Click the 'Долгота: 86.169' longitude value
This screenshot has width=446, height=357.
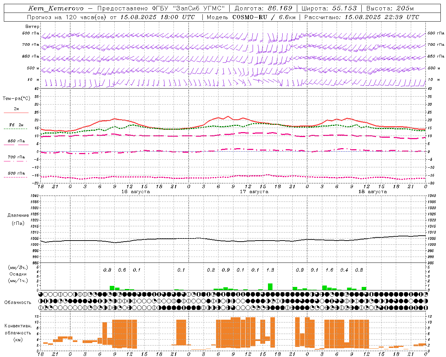[x=263, y=8]
